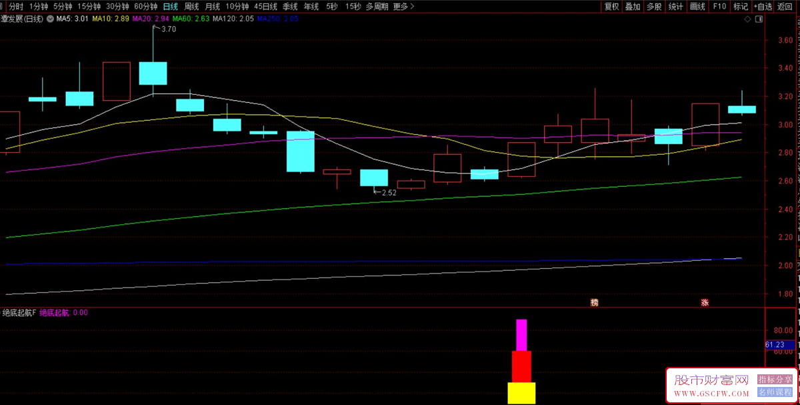Click the last cyan candle near 3.10
This screenshot has height=405, width=800.
(x=741, y=109)
